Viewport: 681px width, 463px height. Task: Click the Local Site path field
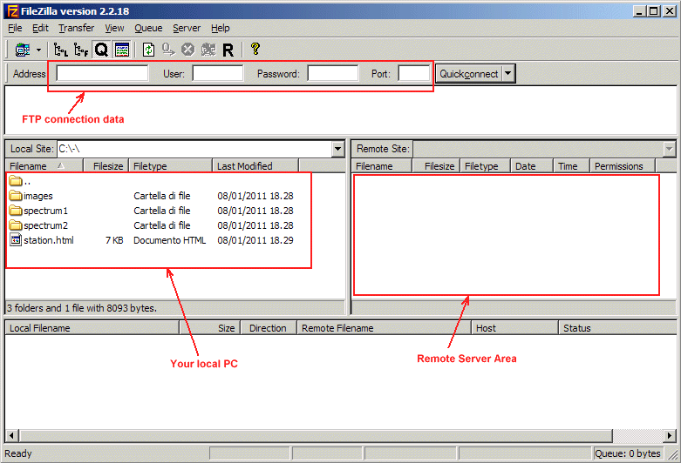[x=194, y=149]
